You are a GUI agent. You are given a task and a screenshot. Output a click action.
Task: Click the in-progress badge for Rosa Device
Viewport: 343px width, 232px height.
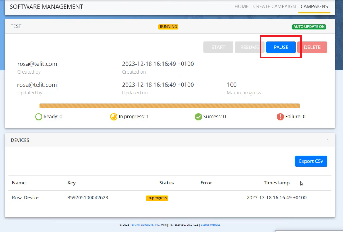[157, 198]
